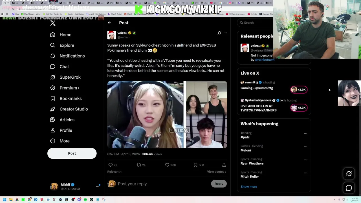
Task: Open the More menu in sidebar
Action: (x=52, y=141)
